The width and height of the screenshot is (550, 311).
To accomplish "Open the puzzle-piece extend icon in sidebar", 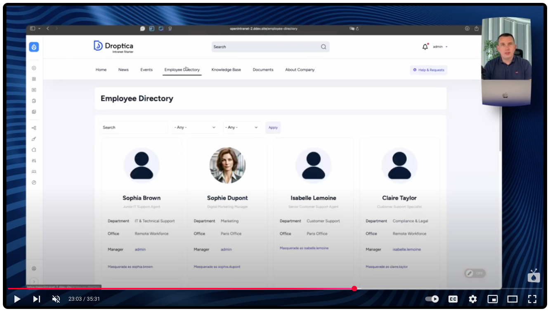I will click(34, 150).
